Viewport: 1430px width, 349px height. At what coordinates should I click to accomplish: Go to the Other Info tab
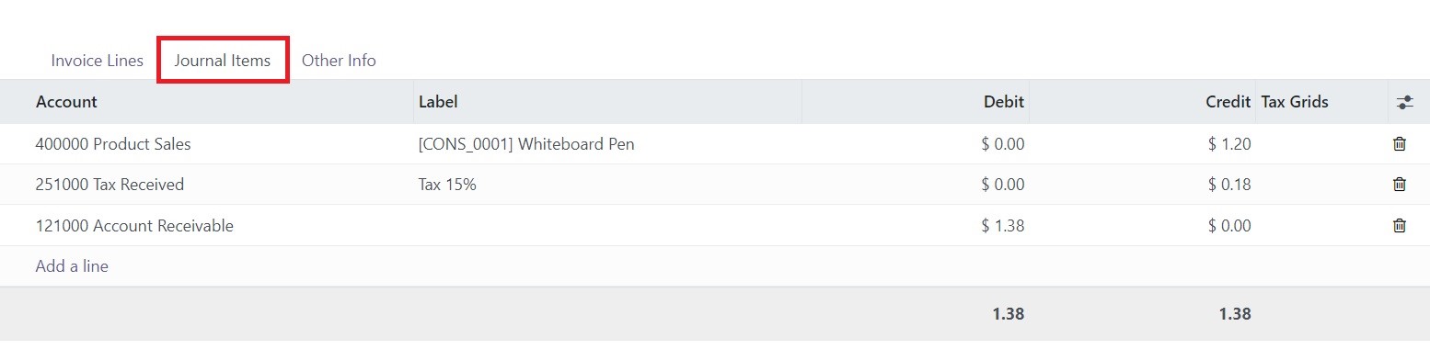pyautogui.click(x=339, y=61)
